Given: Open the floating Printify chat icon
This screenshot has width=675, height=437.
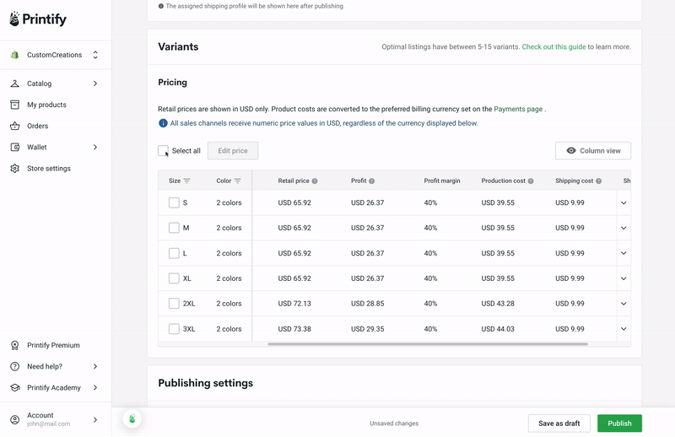Looking at the screenshot, I should [x=132, y=418].
